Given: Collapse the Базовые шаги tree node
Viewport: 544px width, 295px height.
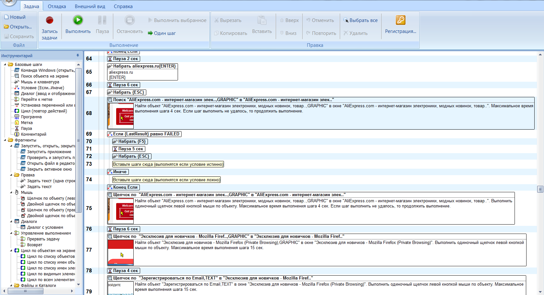Looking at the screenshot, I should 5,65.
